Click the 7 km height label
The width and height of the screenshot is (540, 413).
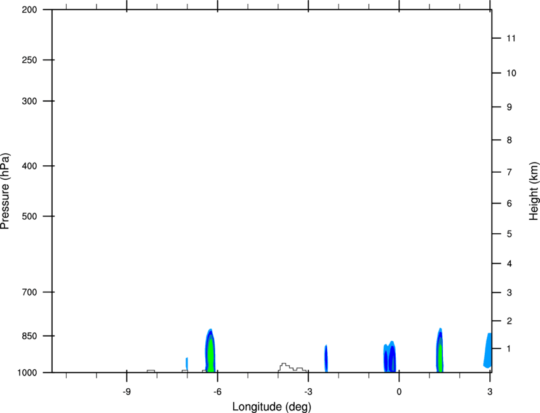pyautogui.click(x=510, y=172)
